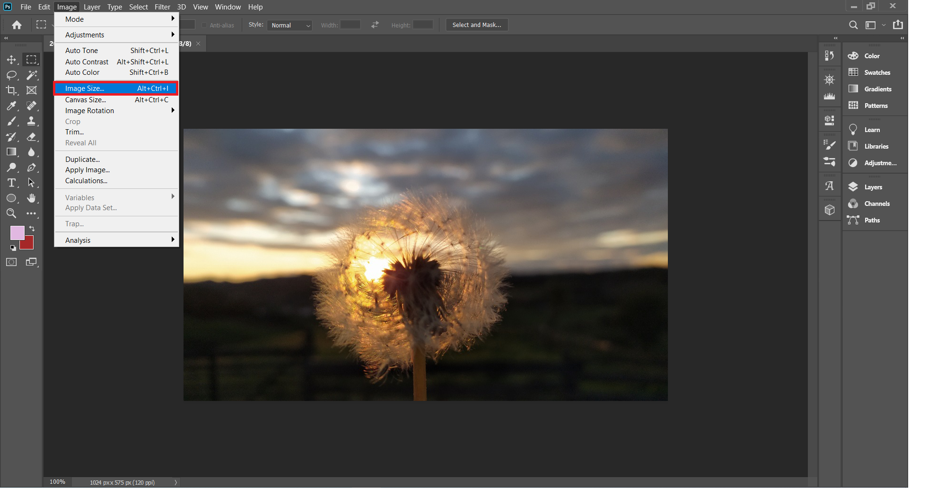Screen dimensions: 946x488
Task: Swap foreground and background colors
Action: pos(32,229)
